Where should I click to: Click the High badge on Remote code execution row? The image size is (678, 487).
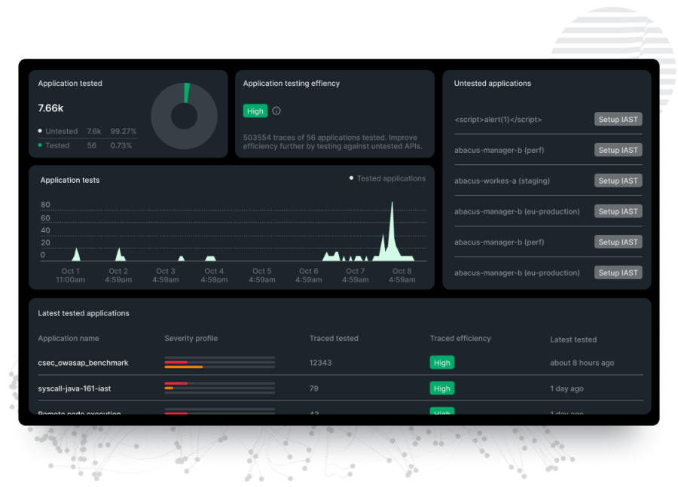click(442, 413)
